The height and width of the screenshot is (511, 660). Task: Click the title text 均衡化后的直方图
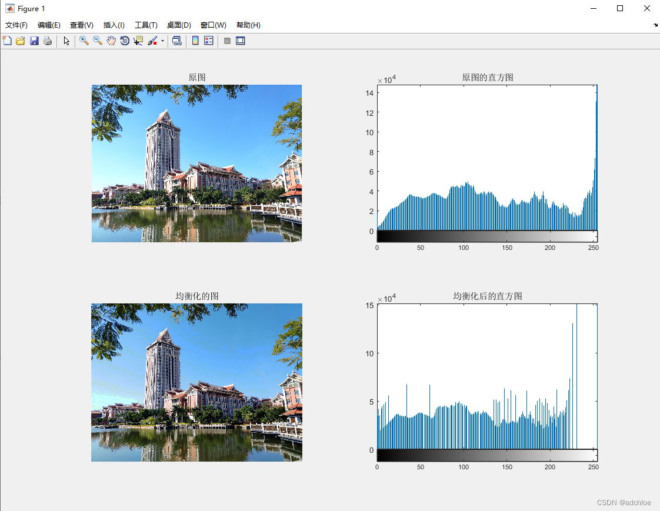tap(488, 296)
